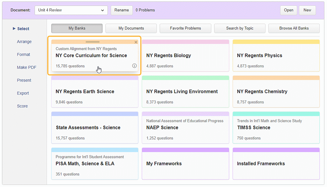
Task: Go to the Select step in sidebar
Action: pyautogui.click(x=23, y=29)
